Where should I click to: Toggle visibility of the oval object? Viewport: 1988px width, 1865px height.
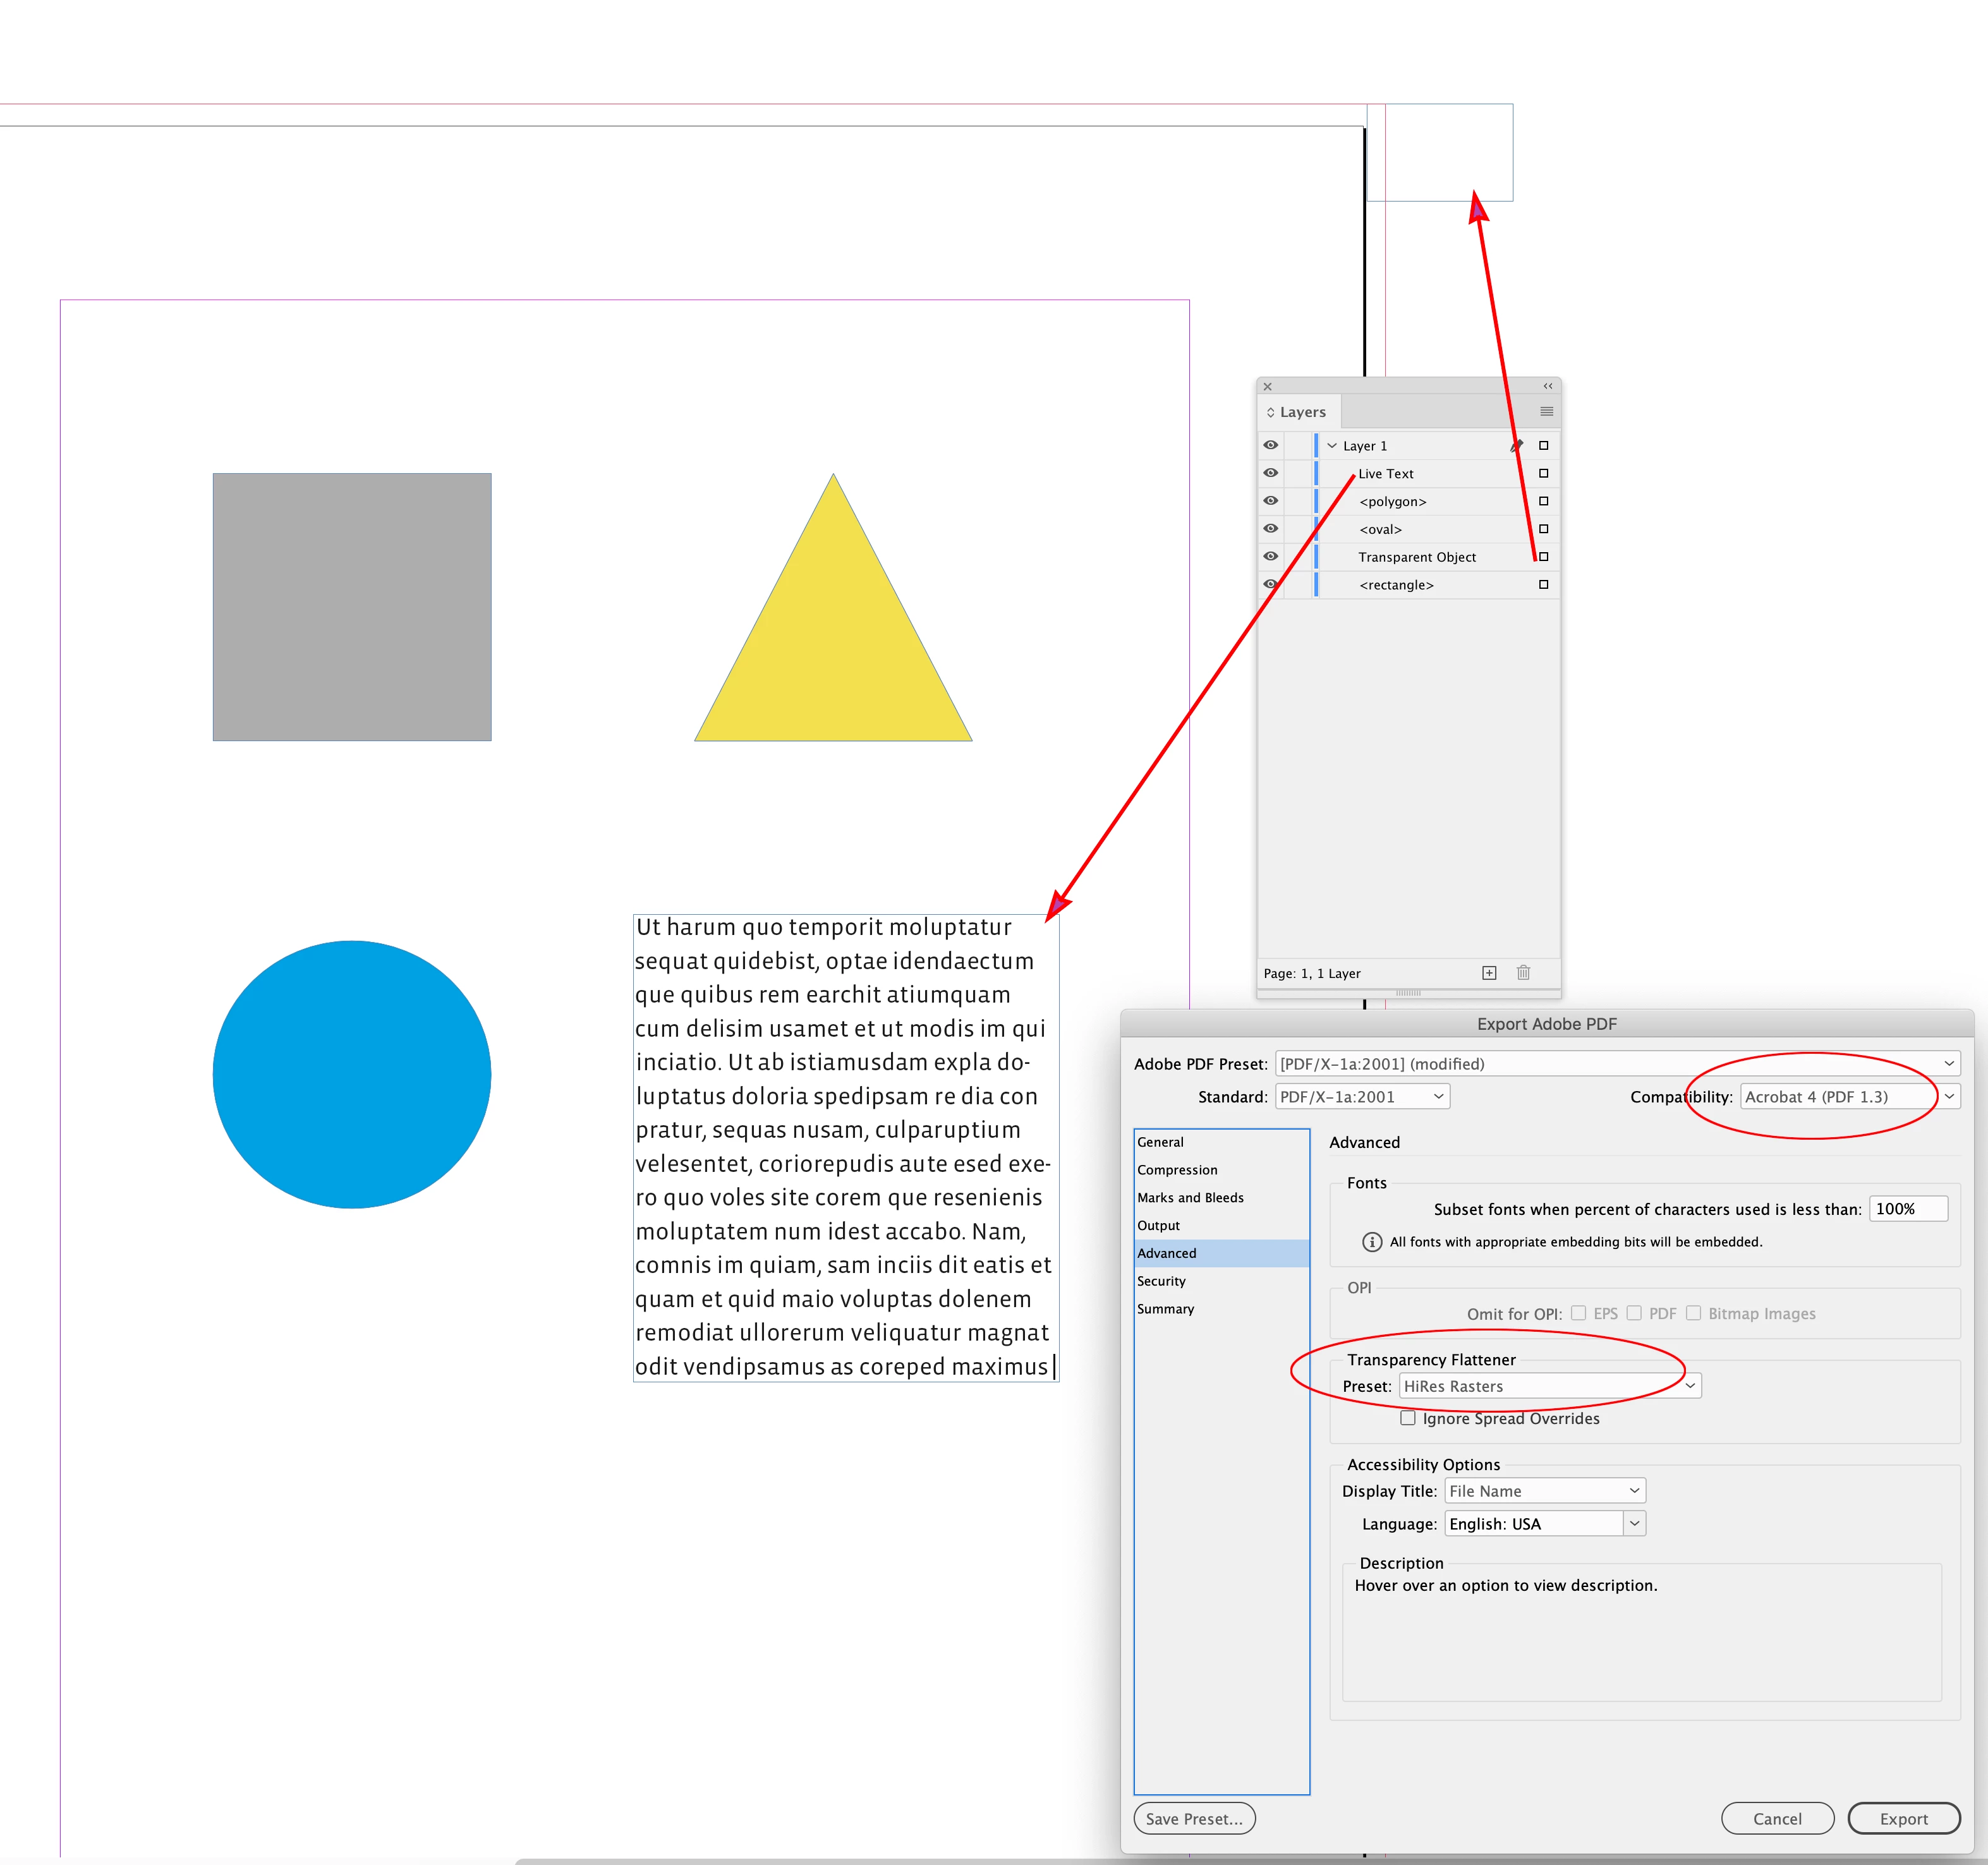coord(1270,529)
